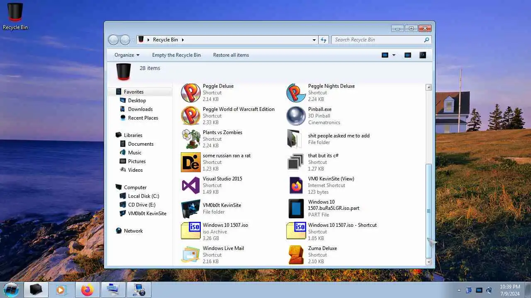Click the Show desktop button at taskbar edge
Image resolution: width=531 pixels, height=298 pixels.
[x=528, y=290]
